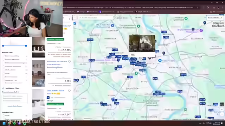Favorite the ALMA's Kölner hotel using its heart
This screenshot has width=225, height=126.
point(69,91)
